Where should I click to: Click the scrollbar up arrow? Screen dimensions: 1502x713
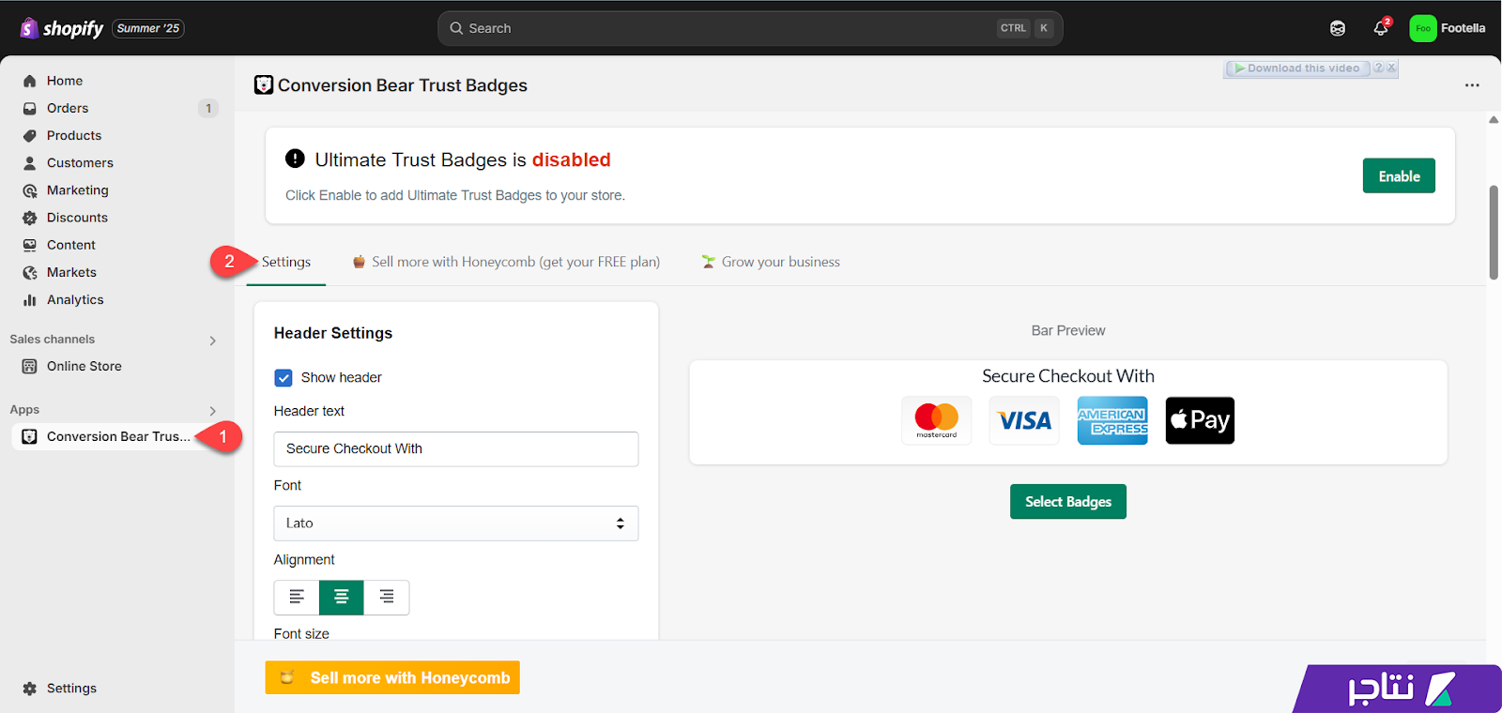tap(1494, 119)
